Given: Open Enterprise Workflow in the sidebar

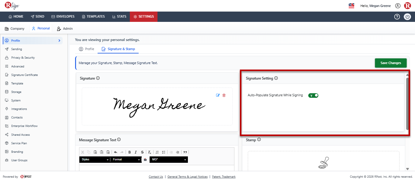Looking at the screenshot, I should (33, 126).
